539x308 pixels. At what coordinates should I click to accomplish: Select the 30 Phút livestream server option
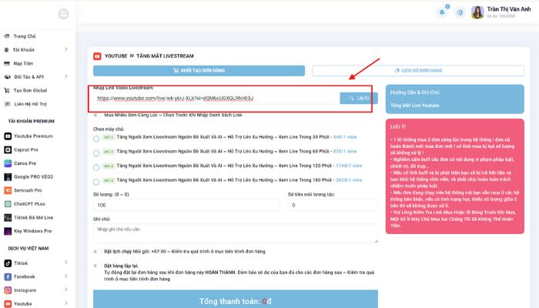click(96, 139)
